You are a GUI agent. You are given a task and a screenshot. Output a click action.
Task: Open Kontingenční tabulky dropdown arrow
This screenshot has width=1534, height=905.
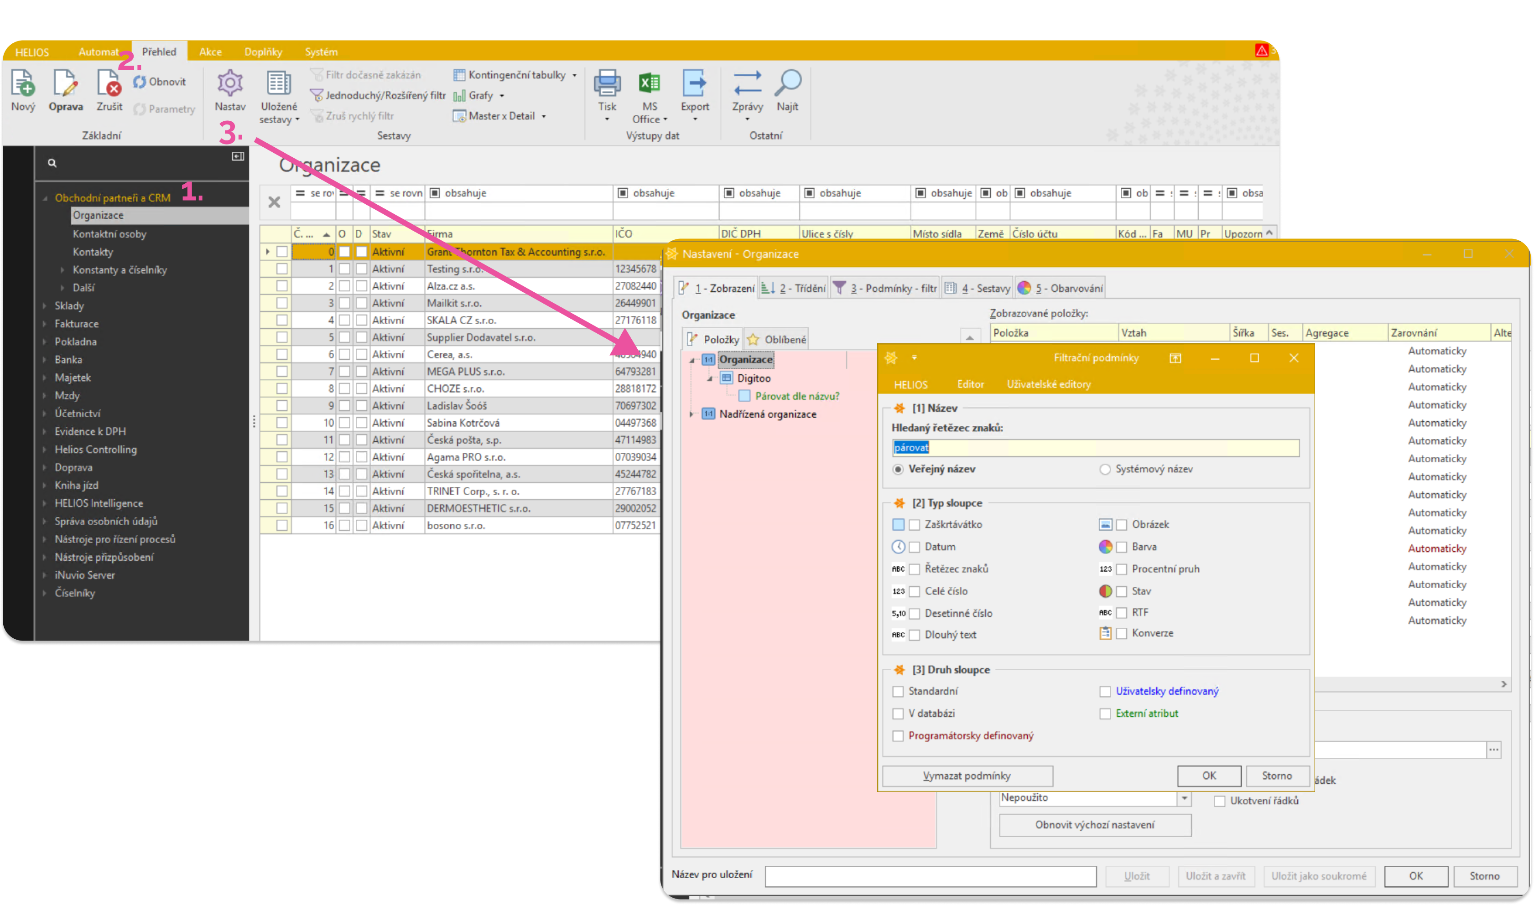coord(574,75)
